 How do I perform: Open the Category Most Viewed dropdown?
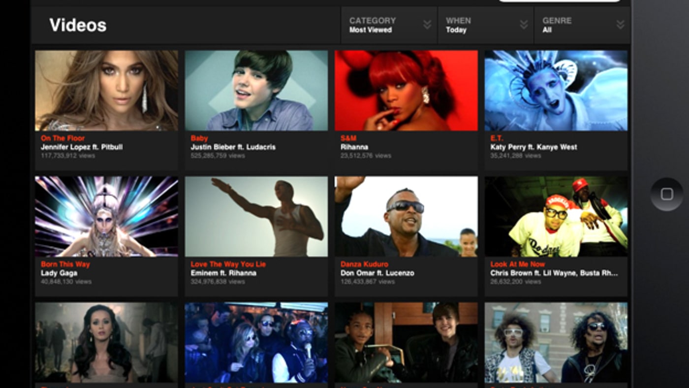(x=389, y=25)
